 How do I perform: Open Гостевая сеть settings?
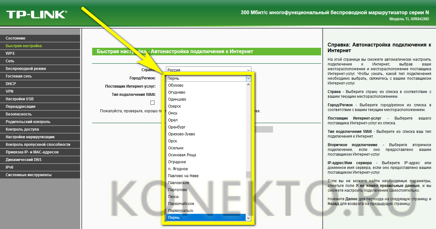(40, 76)
